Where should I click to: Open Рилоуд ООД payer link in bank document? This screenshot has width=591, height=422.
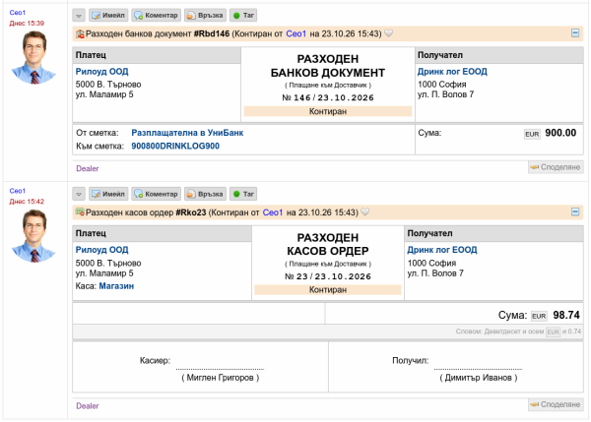point(101,72)
